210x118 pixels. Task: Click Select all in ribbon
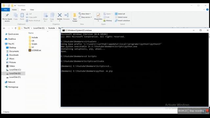(x=120, y=14)
